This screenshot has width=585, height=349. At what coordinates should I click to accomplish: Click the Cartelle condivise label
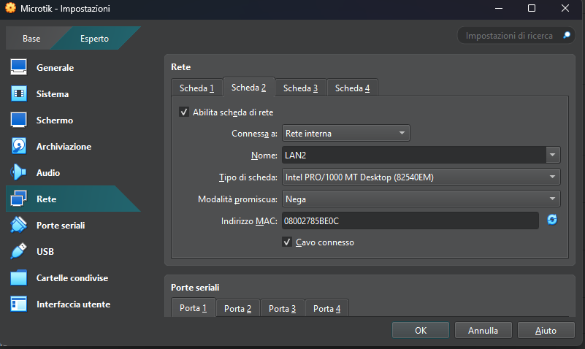pyautogui.click(x=72, y=277)
